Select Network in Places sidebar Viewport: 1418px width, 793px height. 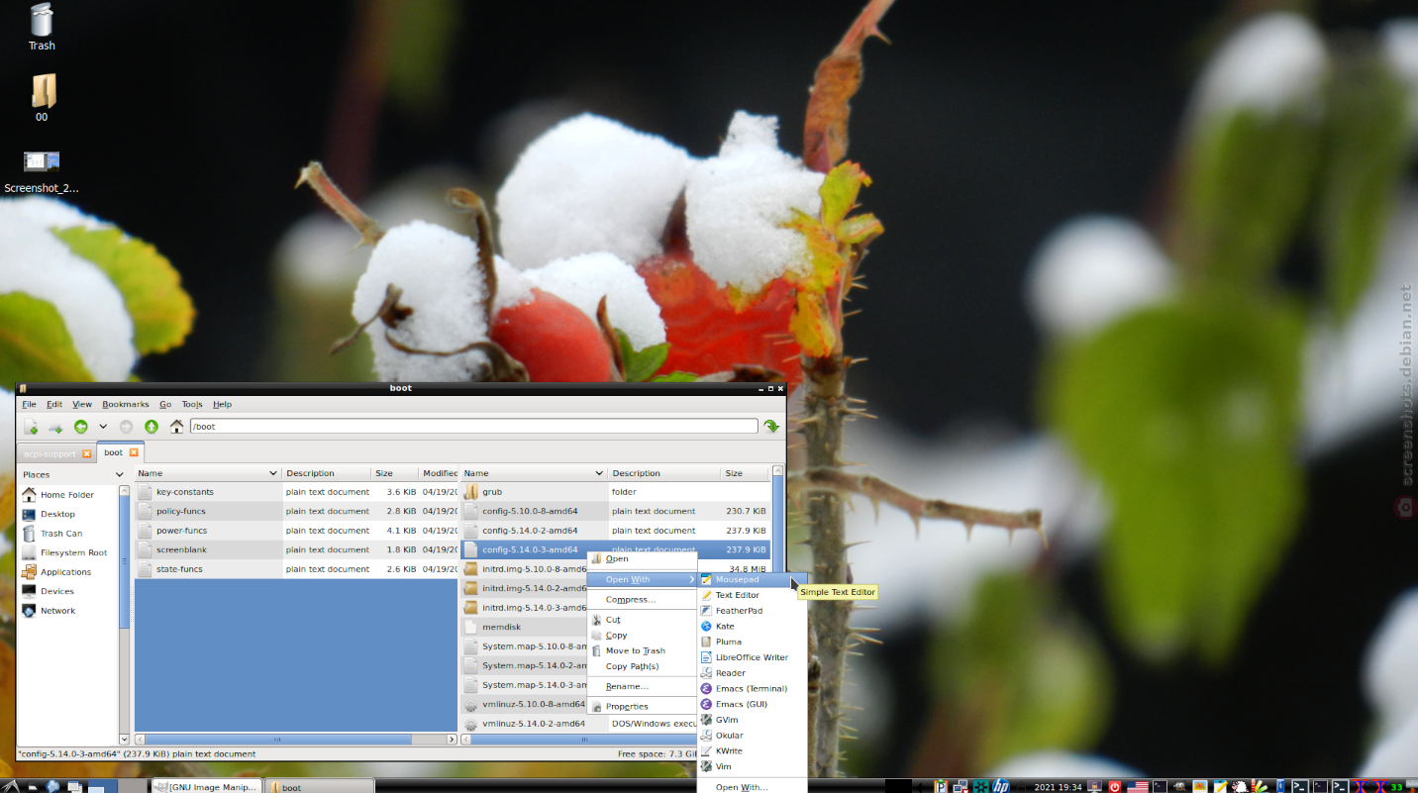[x=57, y=611]
